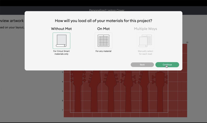This screenshot has width=207, height=123.
Task: Select the Multiple Ways stacked mats icon
Action: (145, 41)
